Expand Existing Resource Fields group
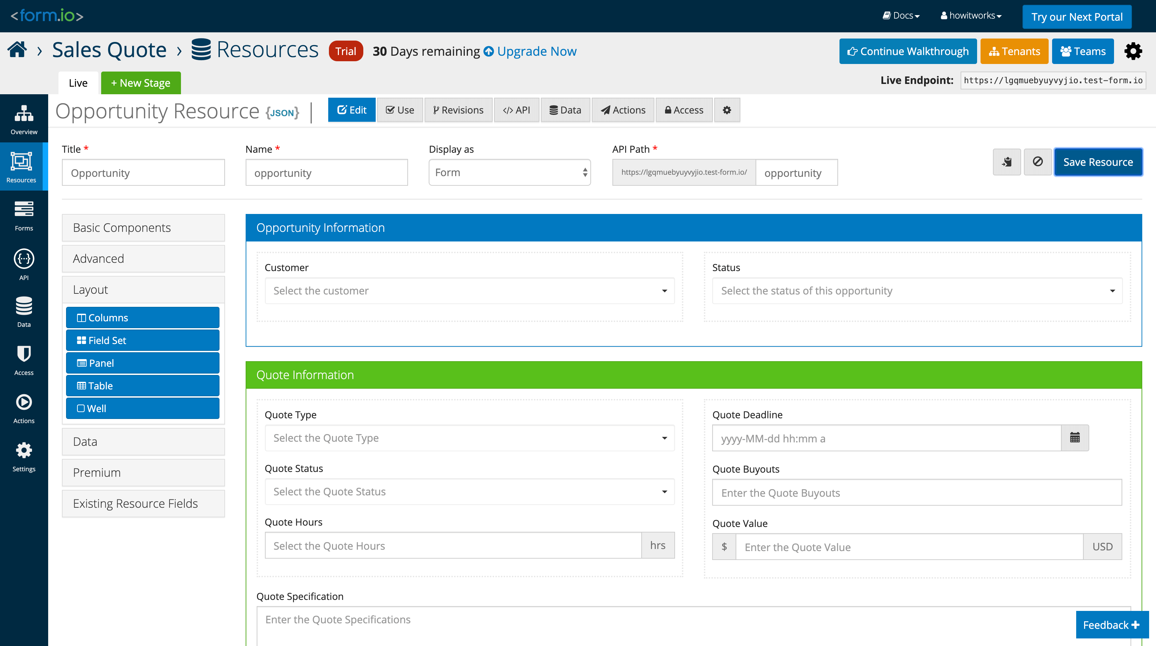 143,503
